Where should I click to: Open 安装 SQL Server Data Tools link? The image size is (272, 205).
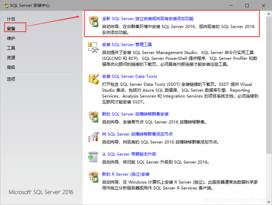point(129,76)
